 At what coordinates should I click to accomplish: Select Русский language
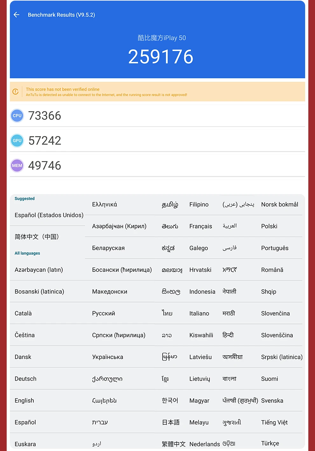pos(104,314)
